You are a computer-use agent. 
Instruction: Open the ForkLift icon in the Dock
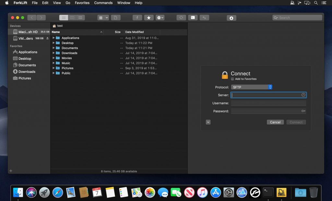tap(282, 192)
